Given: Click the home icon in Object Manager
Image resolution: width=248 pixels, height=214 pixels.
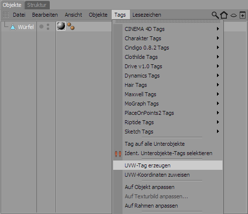Looking at the screenshot, I should point(224,15).
